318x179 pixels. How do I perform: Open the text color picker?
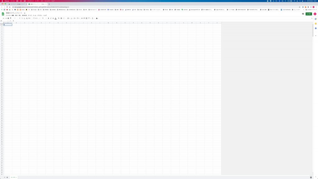[x=56, y=18]
